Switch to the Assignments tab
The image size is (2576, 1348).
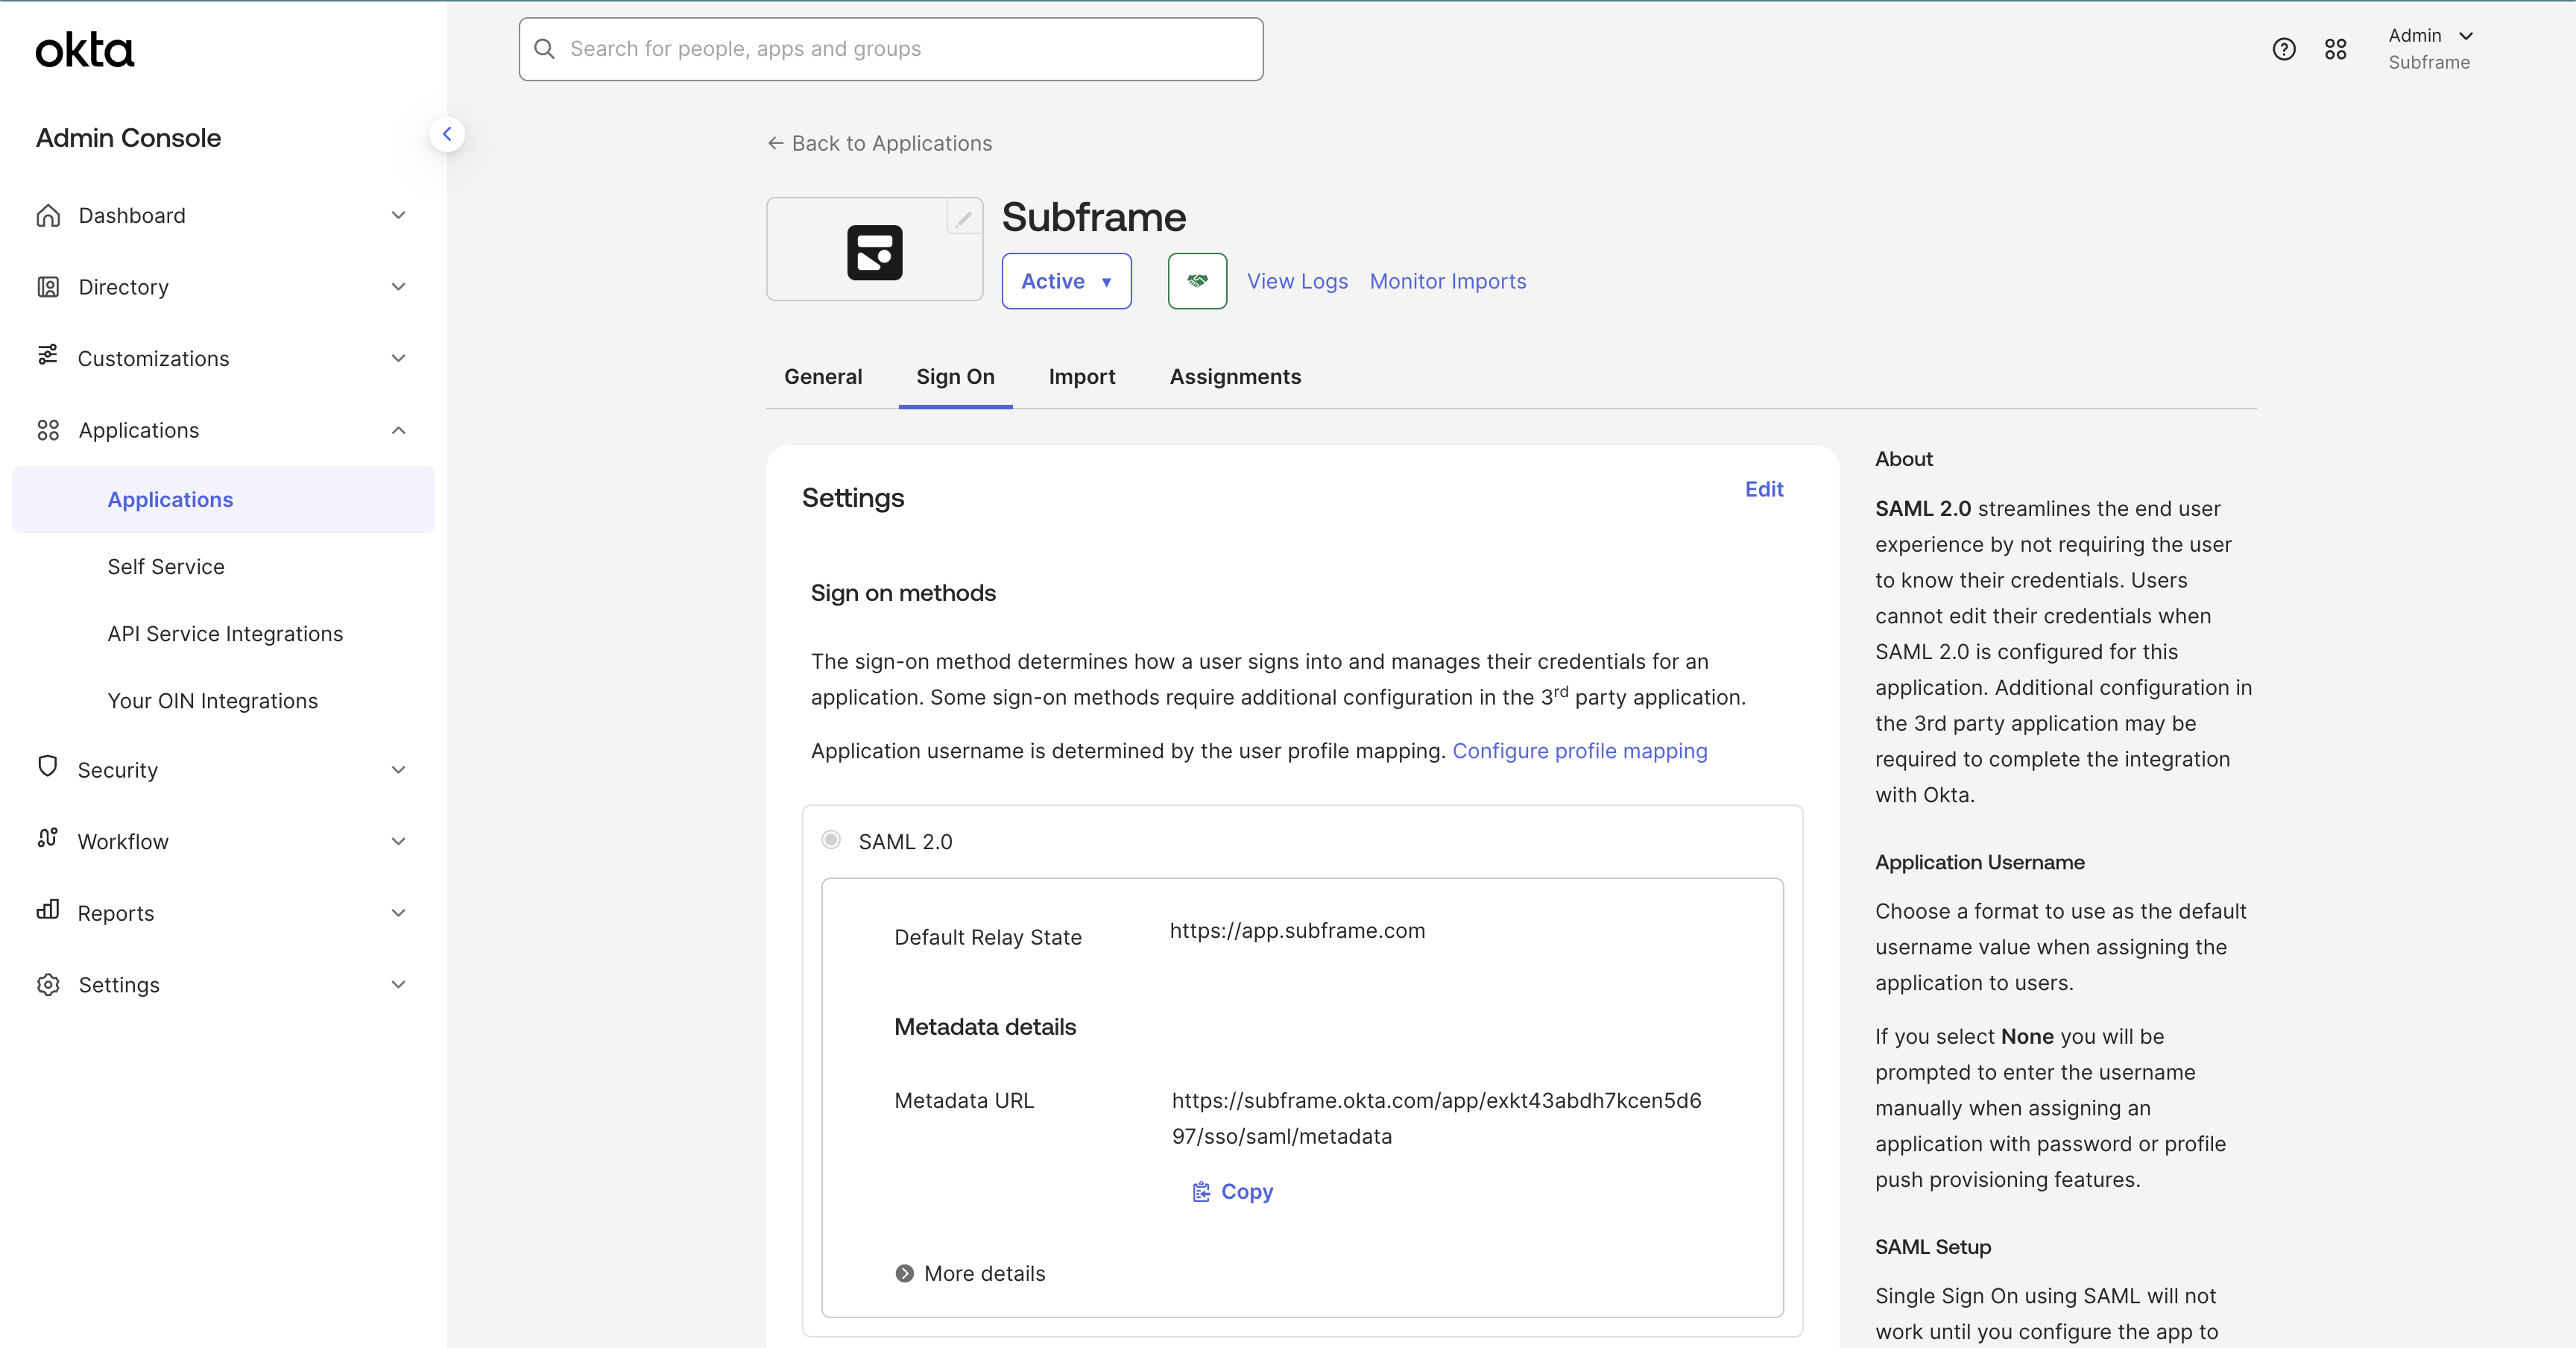[x=1235, y=377]
